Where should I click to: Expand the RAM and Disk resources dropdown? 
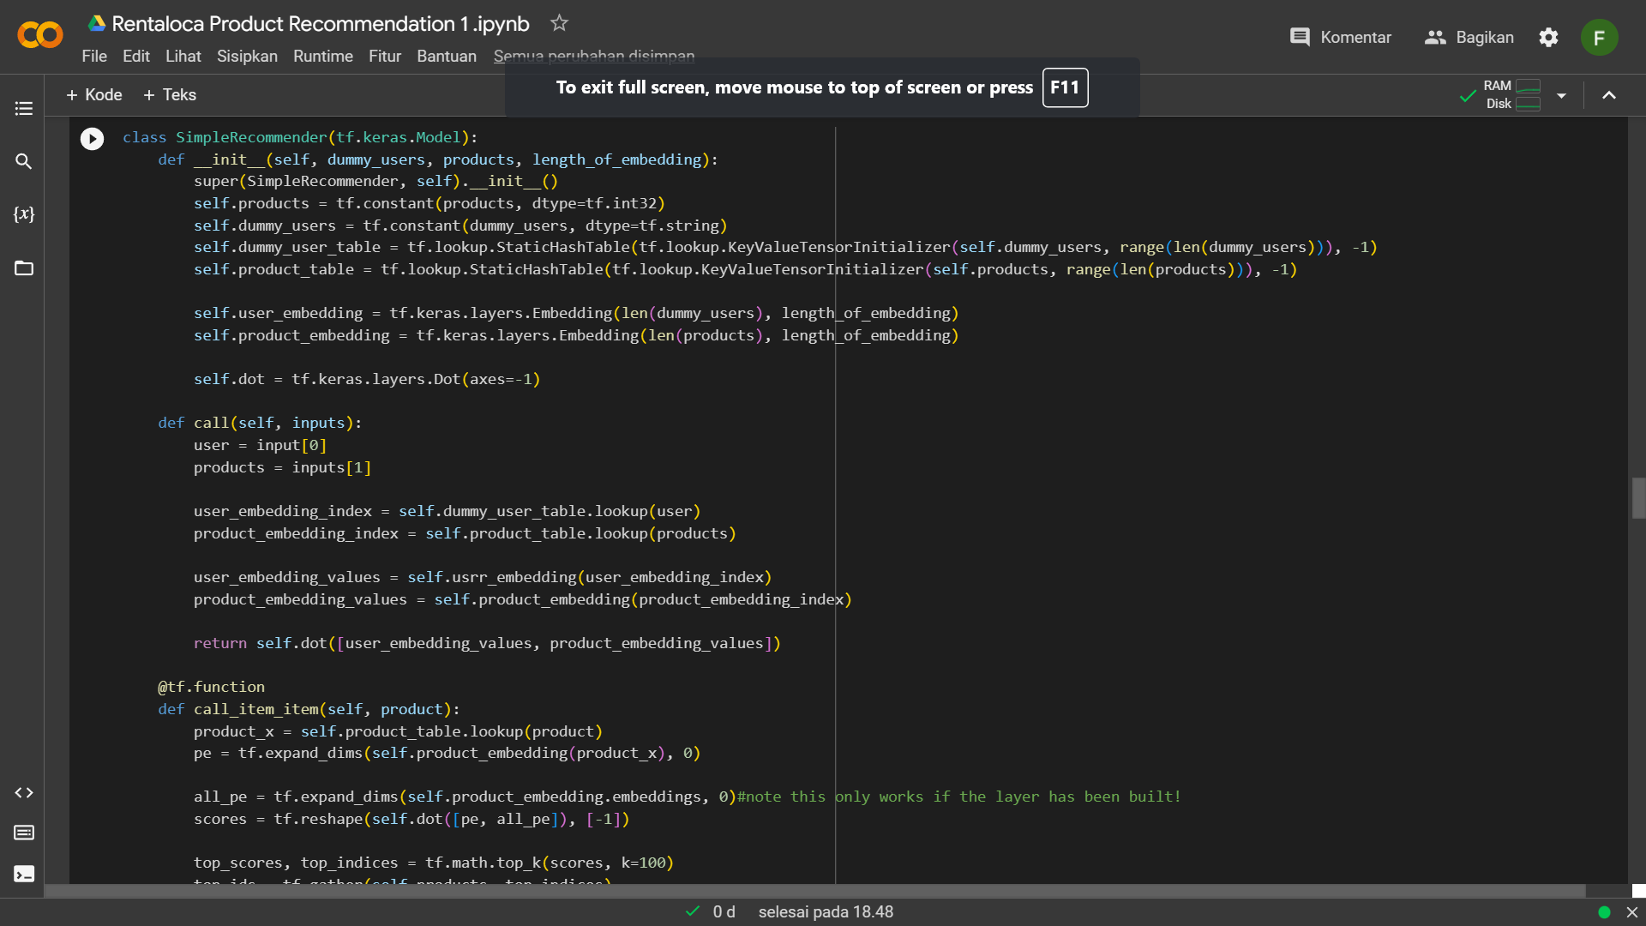point(1562,95)
